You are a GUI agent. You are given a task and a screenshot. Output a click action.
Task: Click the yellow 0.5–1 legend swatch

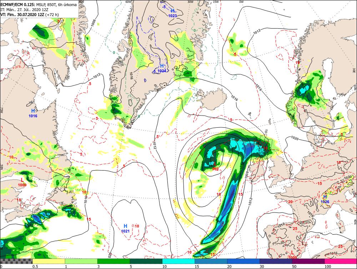[49, 261]
